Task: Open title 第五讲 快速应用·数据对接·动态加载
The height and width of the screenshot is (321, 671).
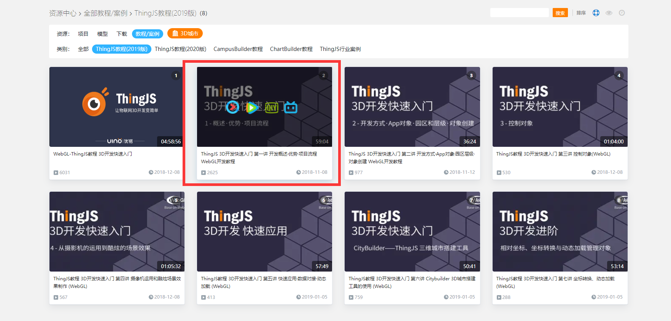Action: 264,282
